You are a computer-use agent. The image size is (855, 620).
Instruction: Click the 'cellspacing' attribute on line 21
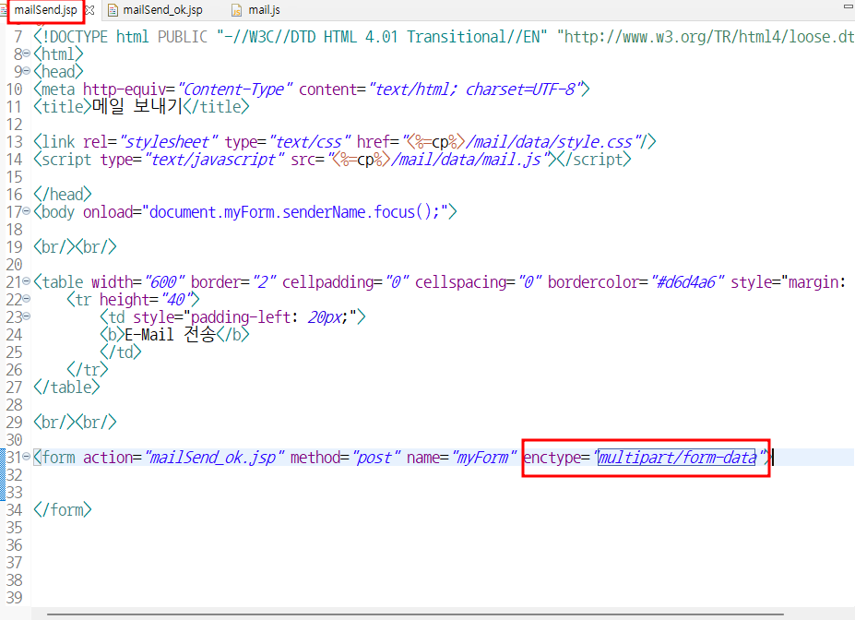[x=461, y=282]
